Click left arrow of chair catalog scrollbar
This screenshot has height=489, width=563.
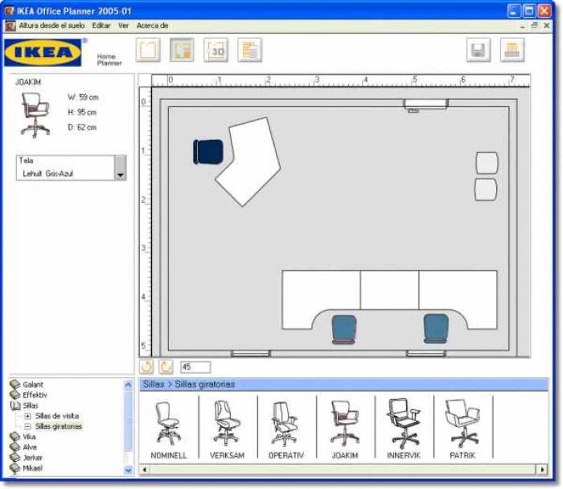(145, 469)
